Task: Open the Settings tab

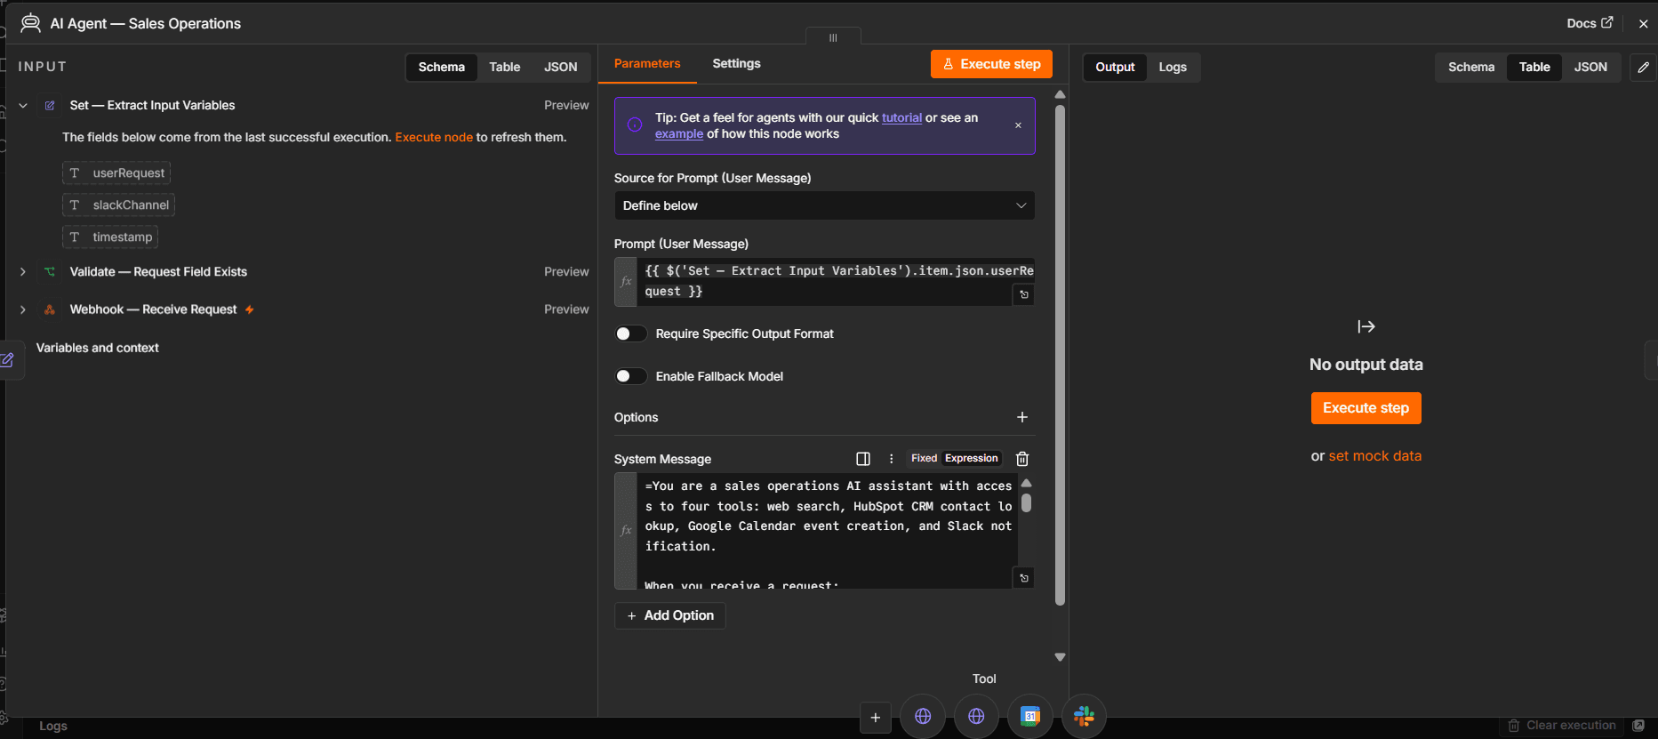Action: [x=736, y=64]
